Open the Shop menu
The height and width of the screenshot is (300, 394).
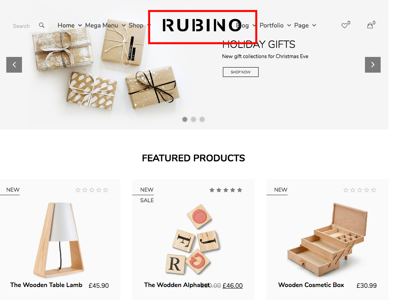140,26
